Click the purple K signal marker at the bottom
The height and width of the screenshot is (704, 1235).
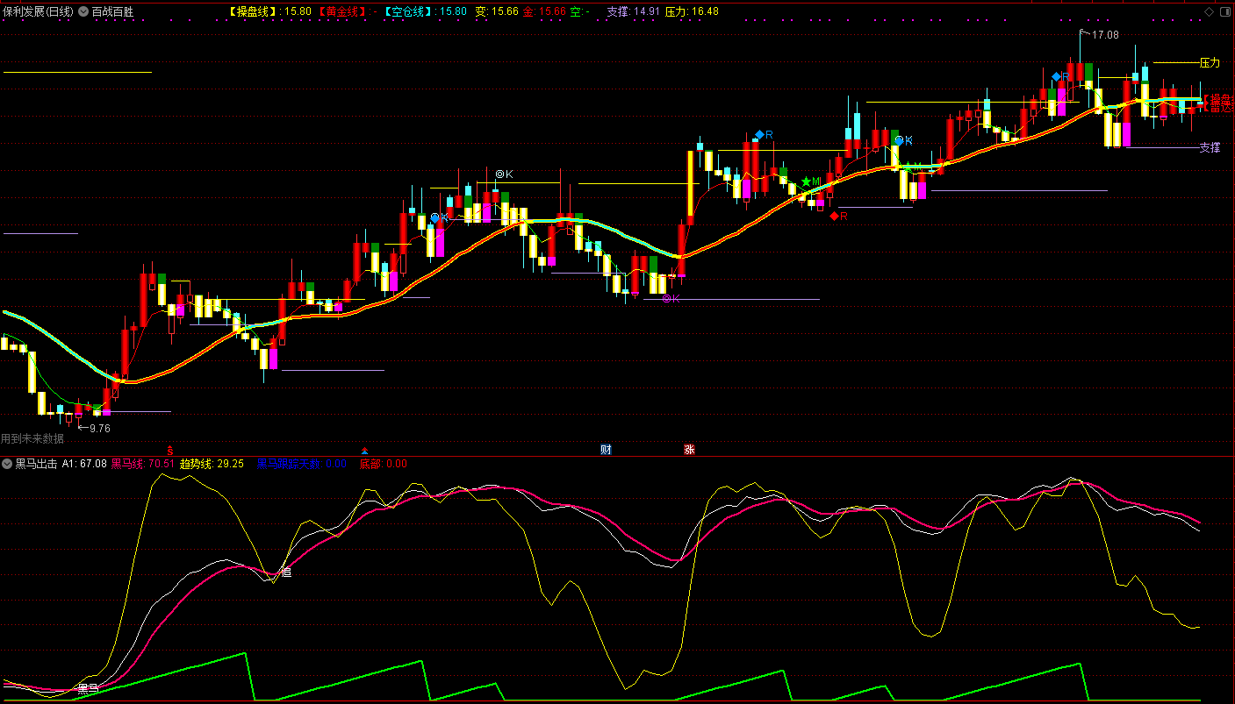[x=671, y=299]
